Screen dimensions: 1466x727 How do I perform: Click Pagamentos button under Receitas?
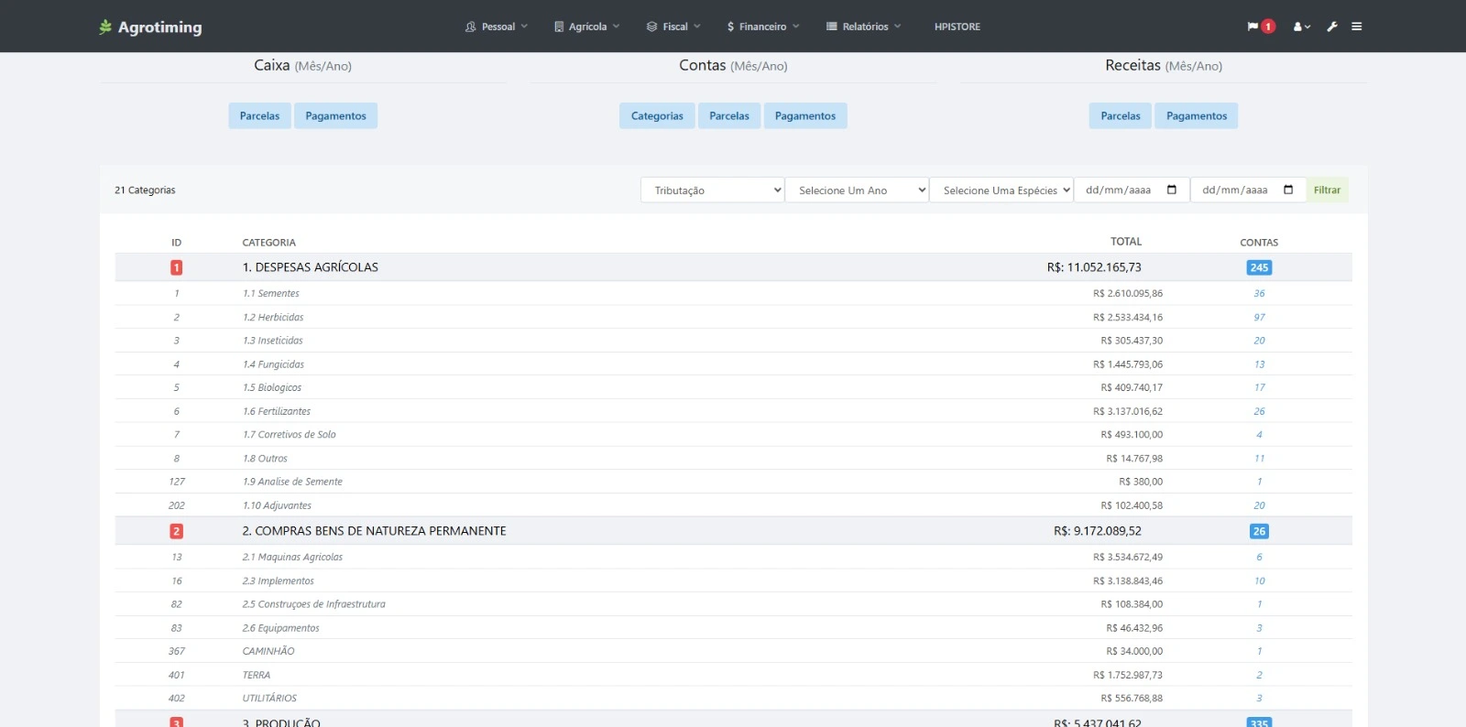[1196, 116]
